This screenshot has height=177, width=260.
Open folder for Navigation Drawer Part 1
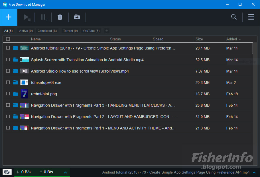[15, 128]
